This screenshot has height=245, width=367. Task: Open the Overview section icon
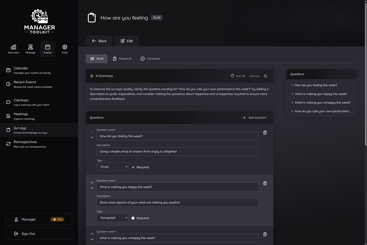tap(13, 49)
